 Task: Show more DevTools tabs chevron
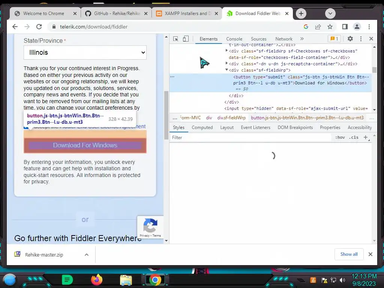click(302, 39)
